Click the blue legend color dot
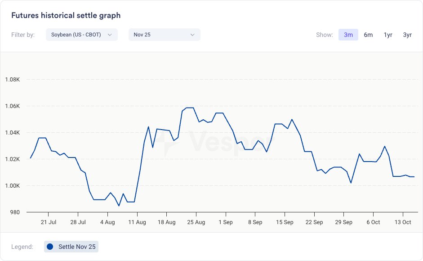This screenshot has height=261, width=423. (50, 247)
